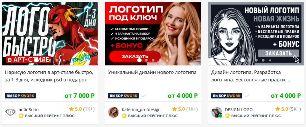Select the second carousel dot on the 'Новый логотип' image
Screen dimensions: 306x127
[250, 60]
